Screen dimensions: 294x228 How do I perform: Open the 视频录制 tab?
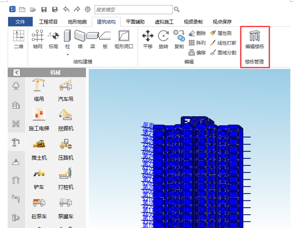(193, 22)
